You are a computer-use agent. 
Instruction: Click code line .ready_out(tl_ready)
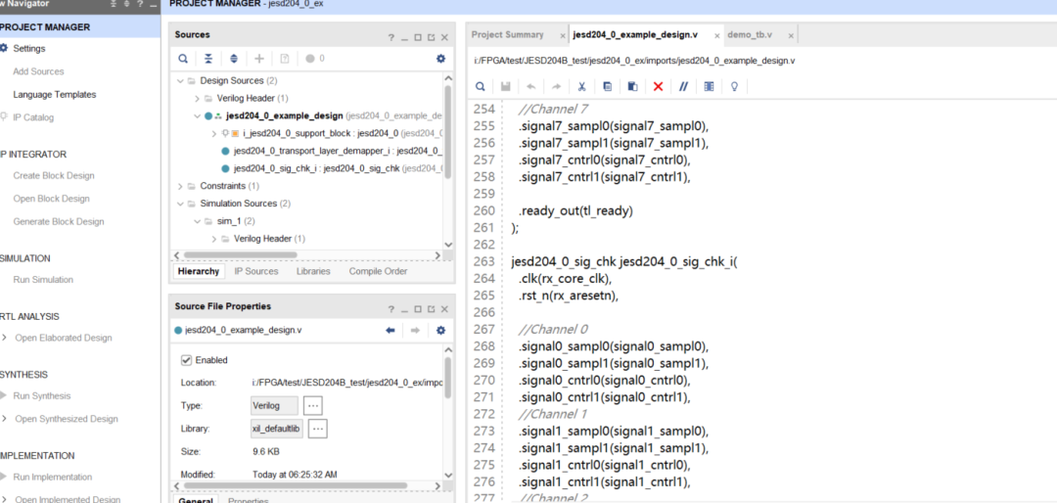click(x=575, y=211)
